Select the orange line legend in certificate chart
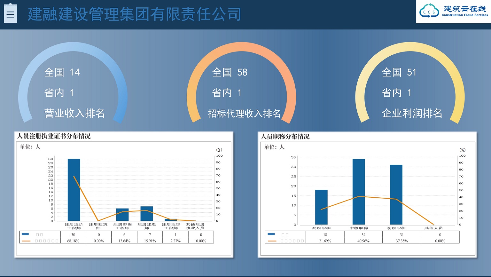The height and width of the screenshot is (277, 491). pos(26,241)
